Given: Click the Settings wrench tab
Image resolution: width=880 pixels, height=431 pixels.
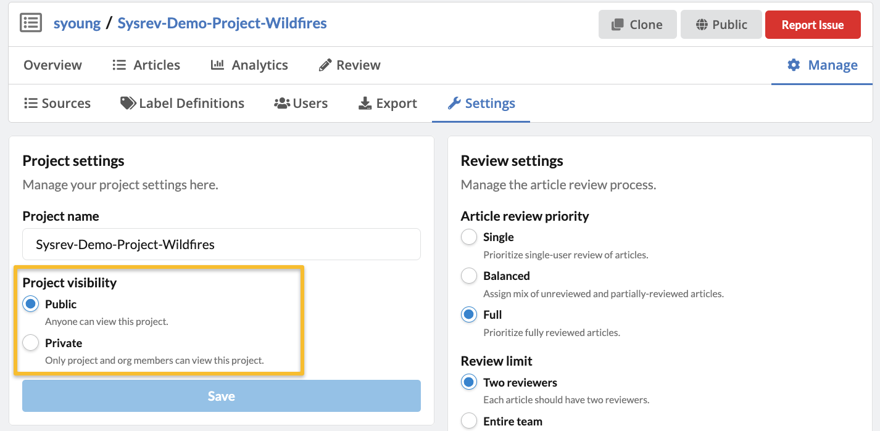Looking at the screenshot, I should (481, 104).
